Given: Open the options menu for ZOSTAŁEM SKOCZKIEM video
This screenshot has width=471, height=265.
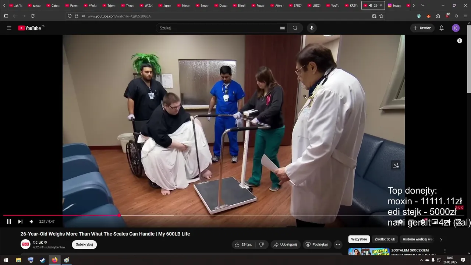Looking at the screenshot, I should 445,251.
